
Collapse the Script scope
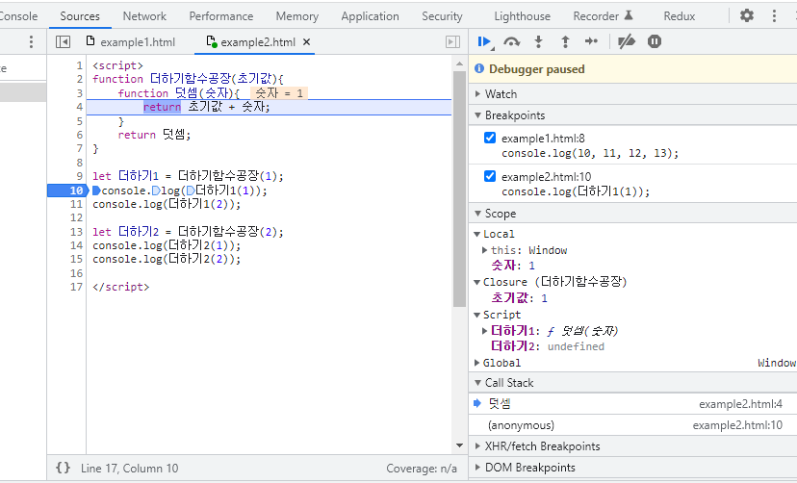tap(476, 315)
